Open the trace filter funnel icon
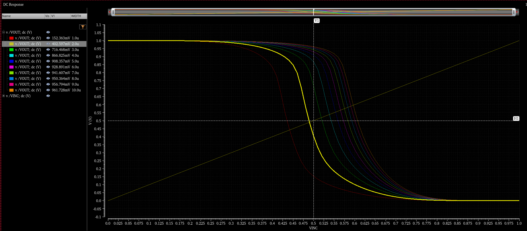527x231 pixels. tap(83, 27)
